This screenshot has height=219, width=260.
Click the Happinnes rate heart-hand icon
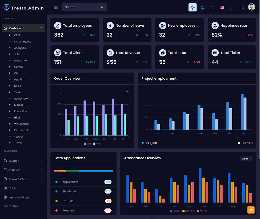coord(215,25)
